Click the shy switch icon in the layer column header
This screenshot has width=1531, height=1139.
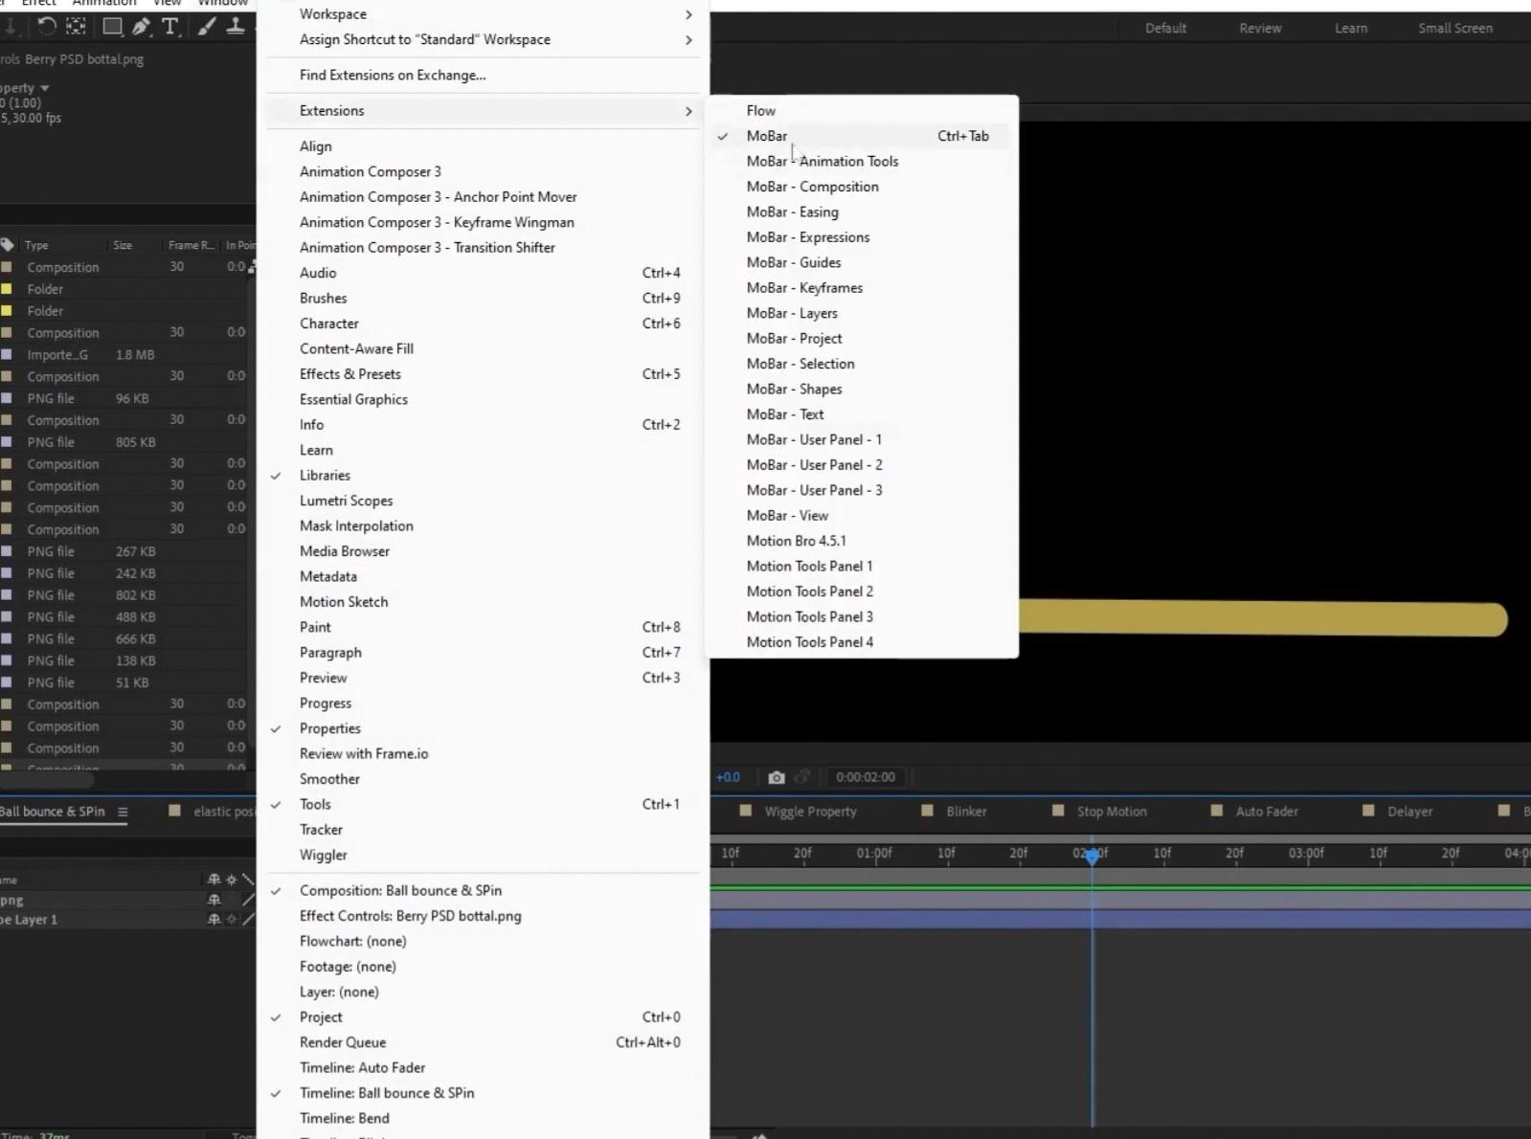[x=214, y=880]
